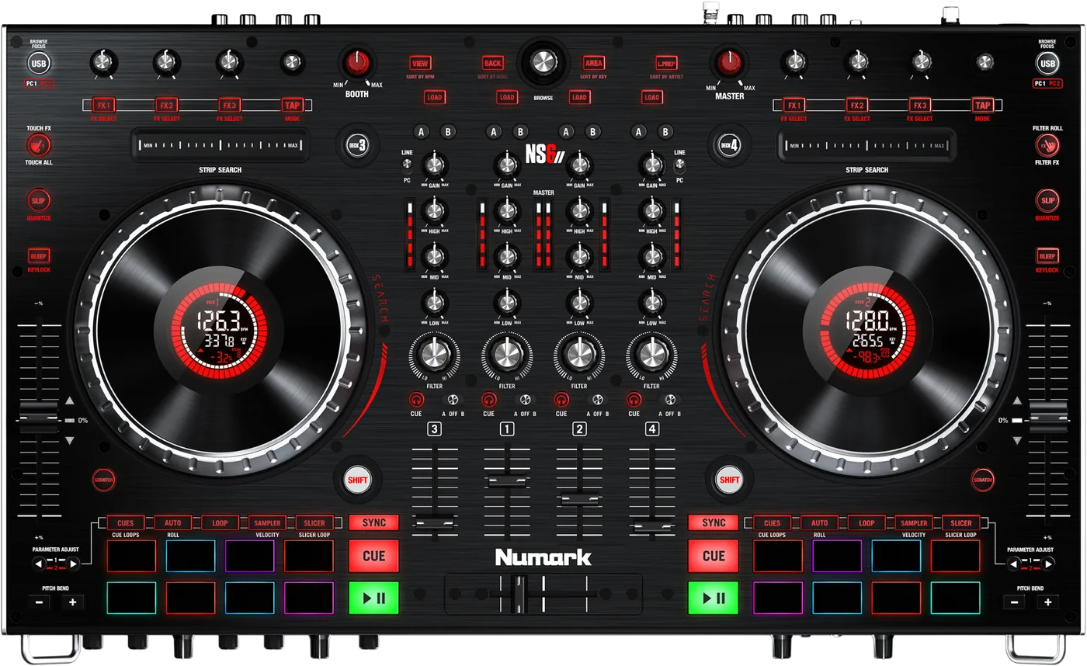Enable headphone cue for channel 1

pyautogui.click(x=489, y=400)
